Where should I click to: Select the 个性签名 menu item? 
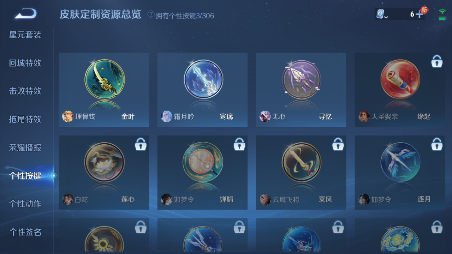(25, 232)
